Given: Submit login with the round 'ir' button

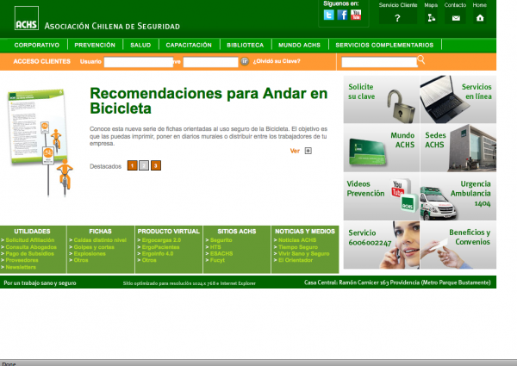Looking at the screenshot, I should point(245,61).
